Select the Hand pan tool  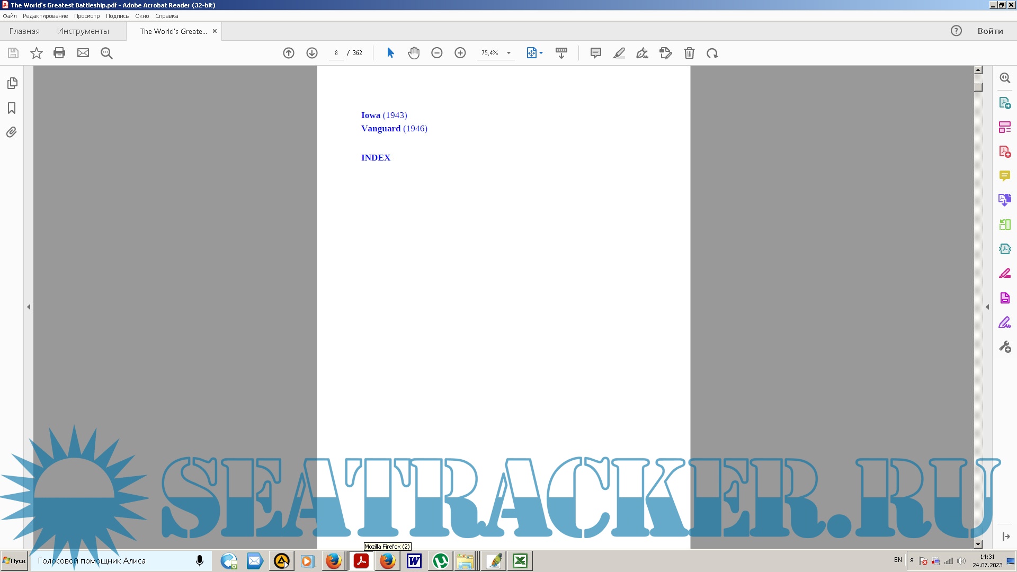point(414,53)
